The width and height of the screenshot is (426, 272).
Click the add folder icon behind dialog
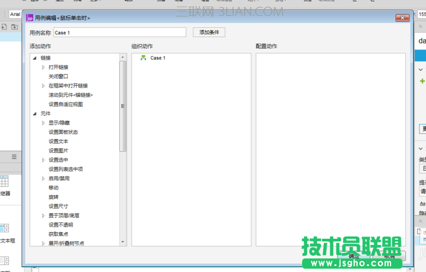coord(15,27)
